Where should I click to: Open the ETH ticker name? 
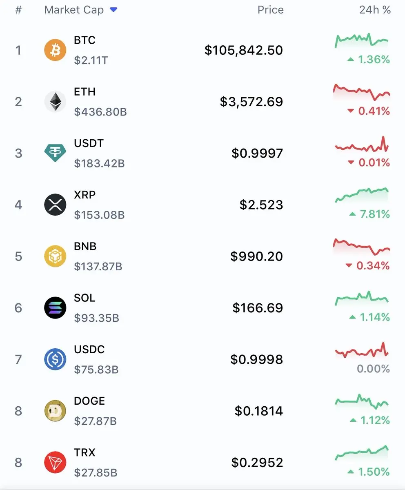(x=85, y=92)
